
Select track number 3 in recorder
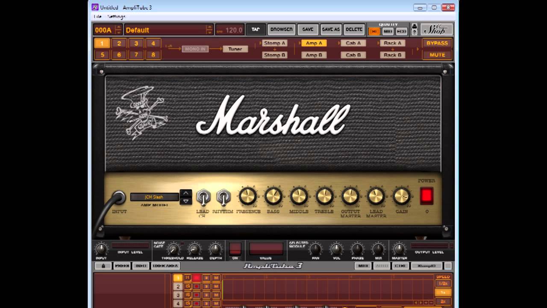178,295
